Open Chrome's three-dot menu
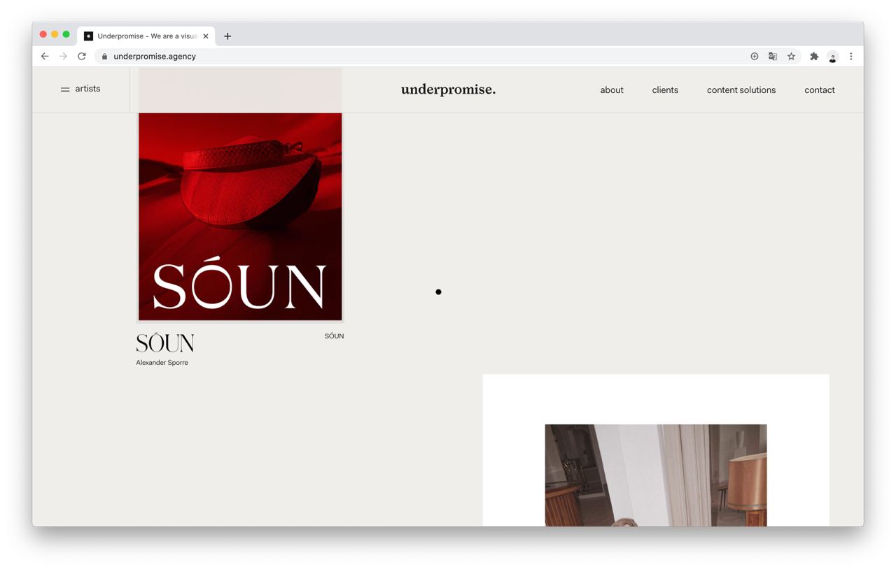Image resolution: width=896 pixels, height=569 pixels. coord(851,57)
